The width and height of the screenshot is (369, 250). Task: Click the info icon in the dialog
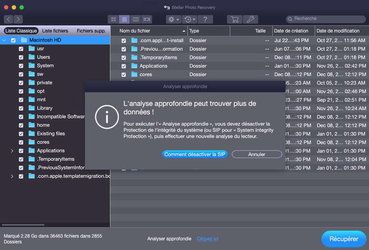(107, 117)
